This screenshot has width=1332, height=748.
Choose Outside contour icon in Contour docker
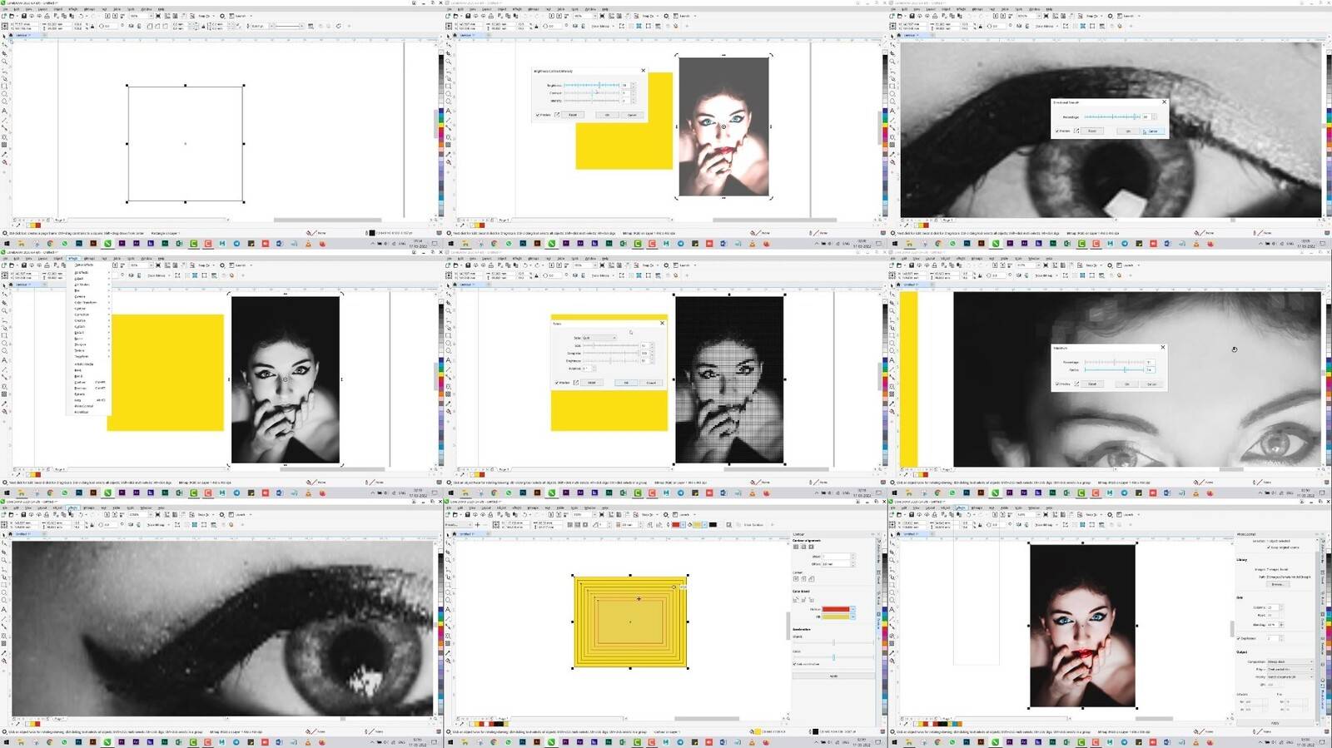click(811, 547)
